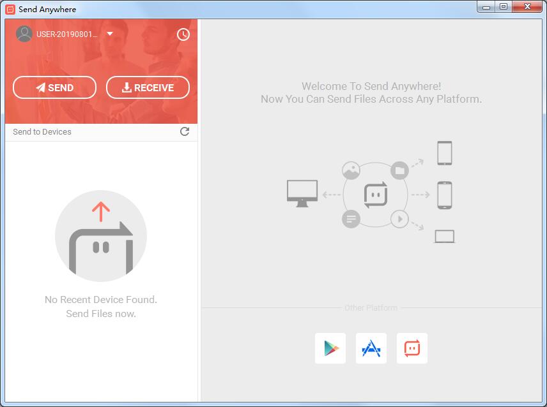
Task: Open the Mac App Store icon
Action: pyautogui.click(x=371, y=348)
